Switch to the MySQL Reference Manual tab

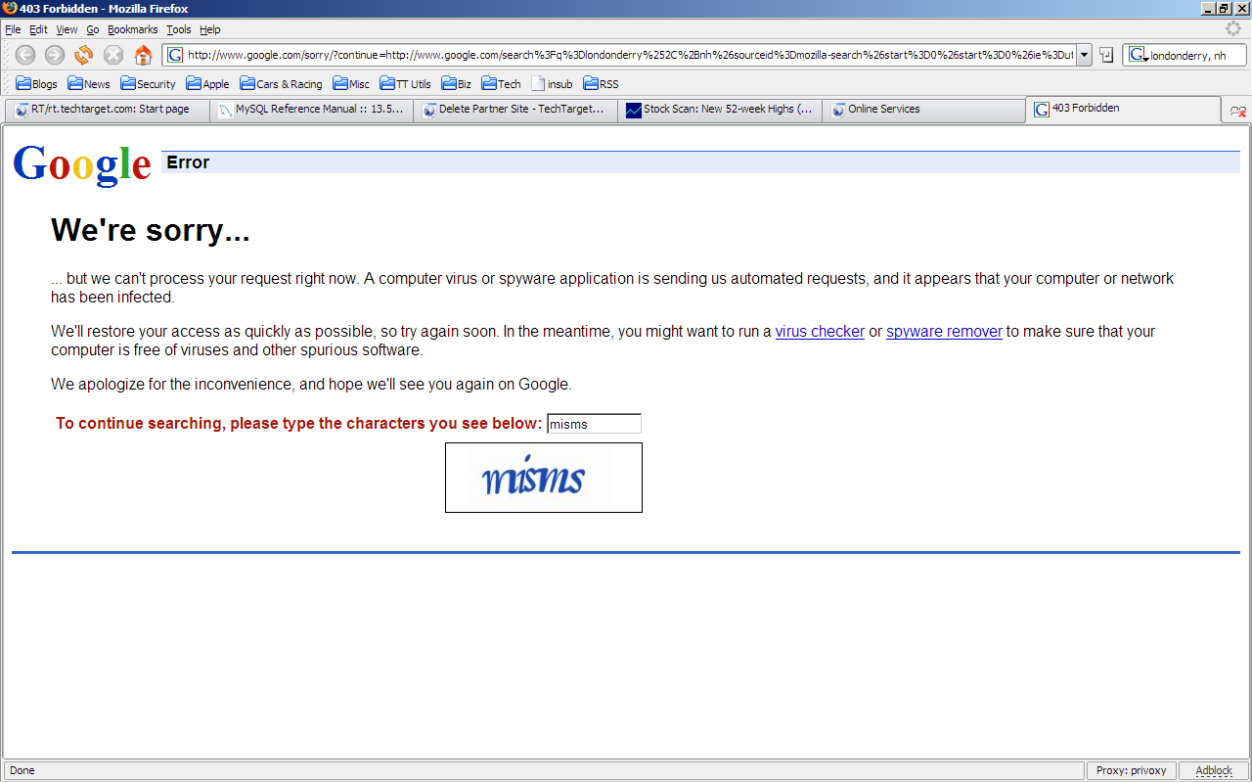point(311,110)
